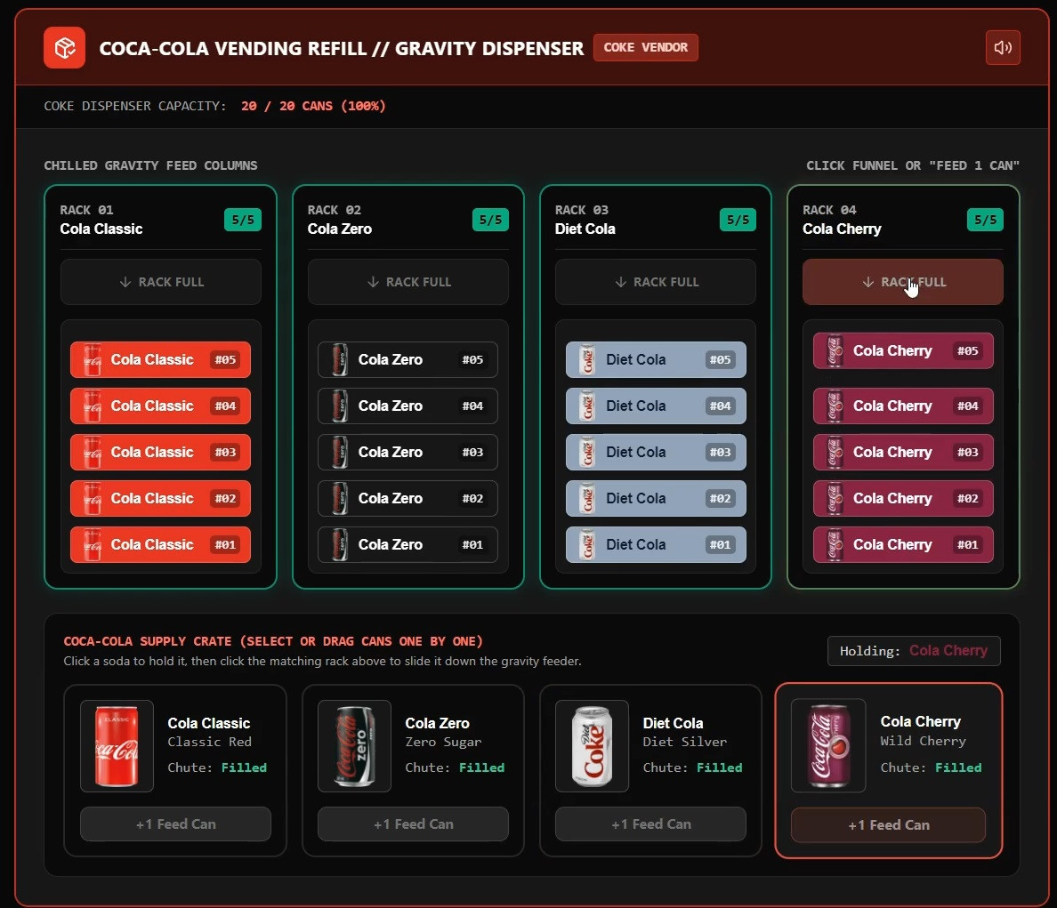Image resolution: width=1057 pixels, height=908 pixels.
Task: Click the #04 tag on Cola Cherry row
Action: [x=967, y=406]
